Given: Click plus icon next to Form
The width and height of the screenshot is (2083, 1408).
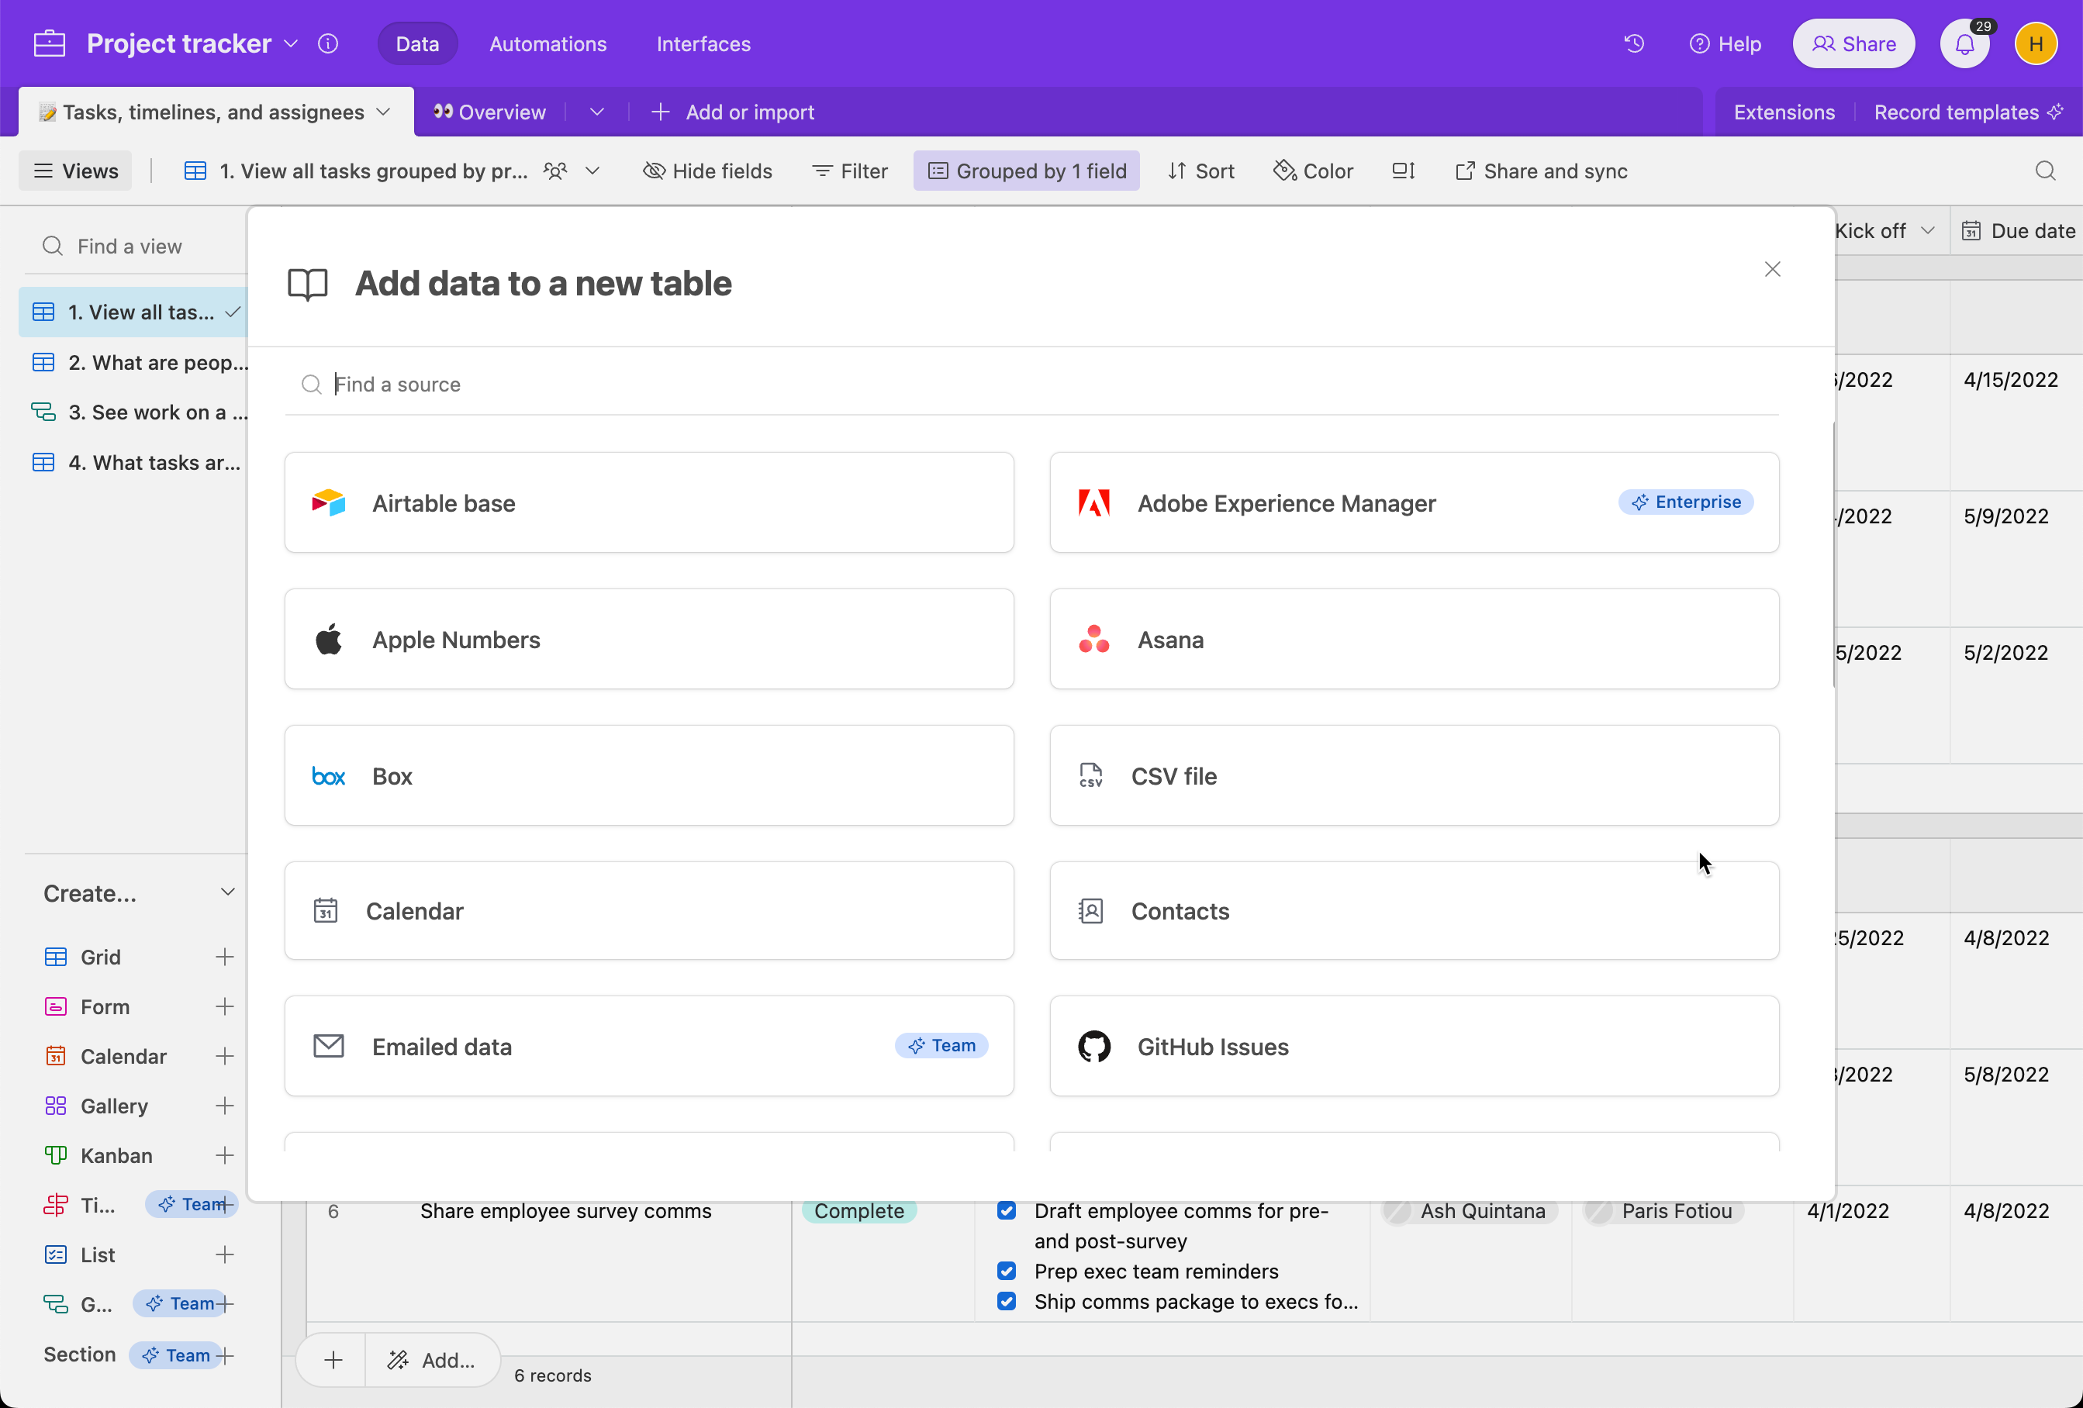Looking at the screenshot, I should point(225,1006).
